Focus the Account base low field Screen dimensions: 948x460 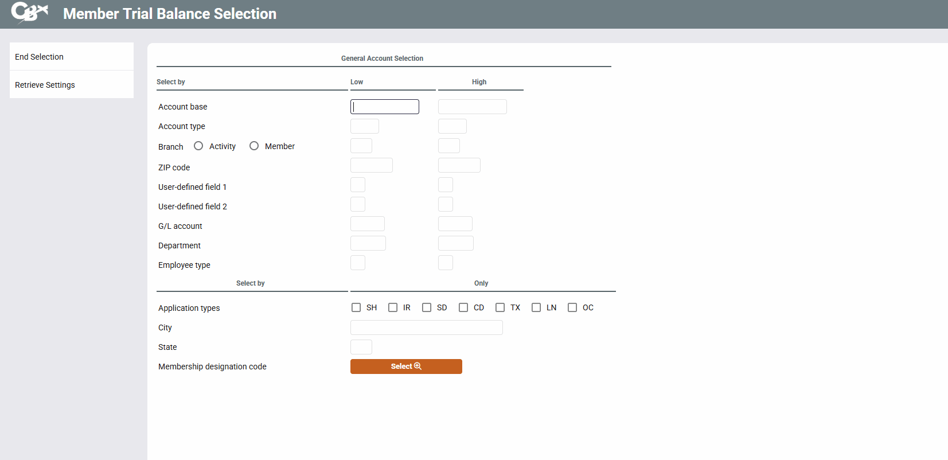[x=385, y=107]
